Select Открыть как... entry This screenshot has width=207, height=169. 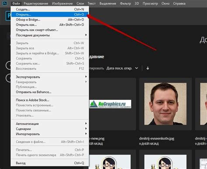click(x=50, y=25)
